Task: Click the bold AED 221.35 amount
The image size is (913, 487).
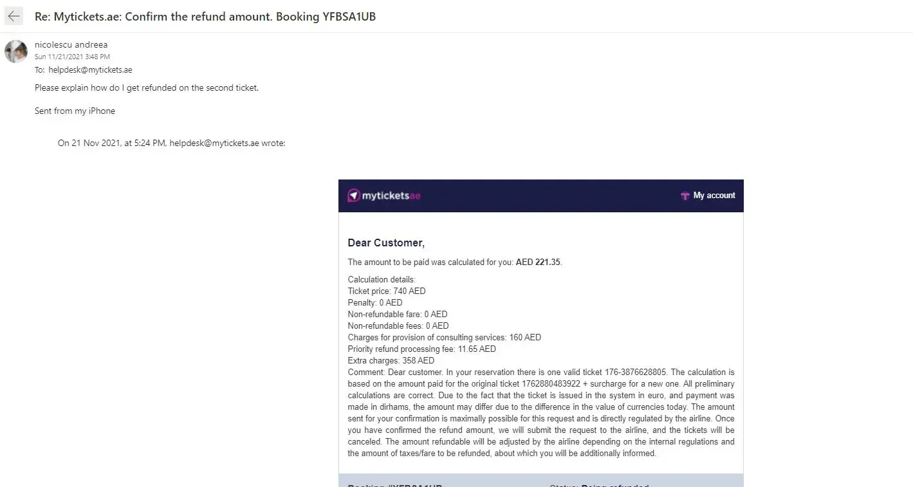Action: 539,262
